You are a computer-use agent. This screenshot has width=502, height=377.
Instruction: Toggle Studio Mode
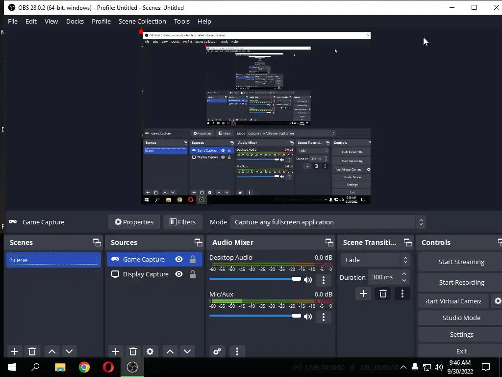461,318
